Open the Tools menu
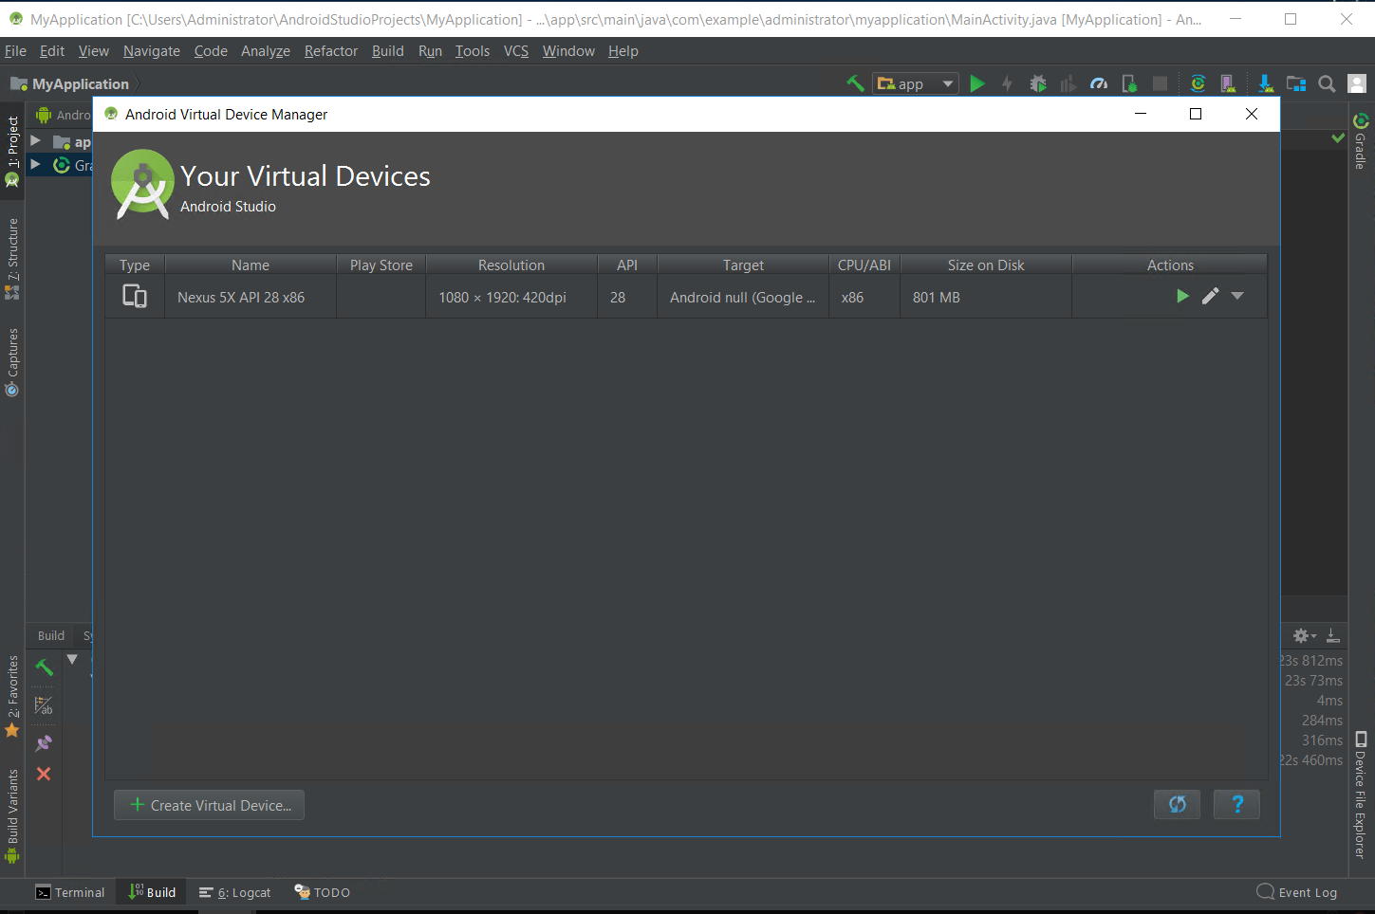Screen dimensions: 1375x914 coord(473,51)
